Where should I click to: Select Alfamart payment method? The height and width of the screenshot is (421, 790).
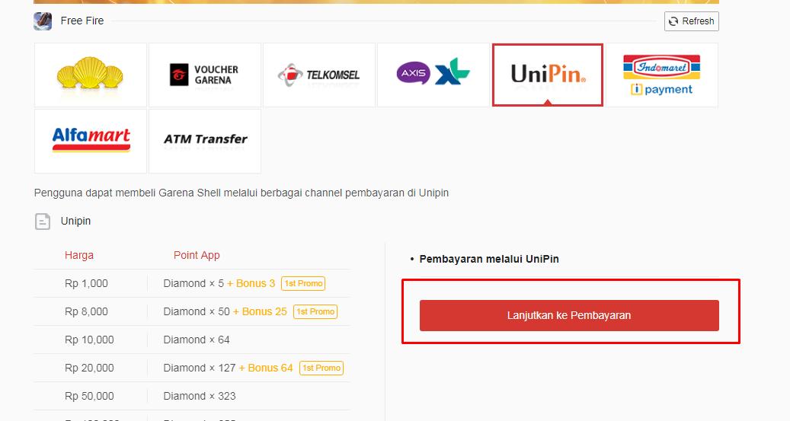pos(91,141)
